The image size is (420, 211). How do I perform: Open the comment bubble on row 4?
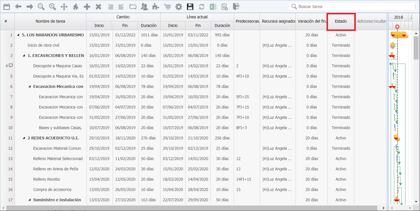(x=11, y=66)
